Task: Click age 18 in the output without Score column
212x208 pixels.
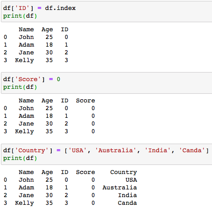Action: coord(49,45)
